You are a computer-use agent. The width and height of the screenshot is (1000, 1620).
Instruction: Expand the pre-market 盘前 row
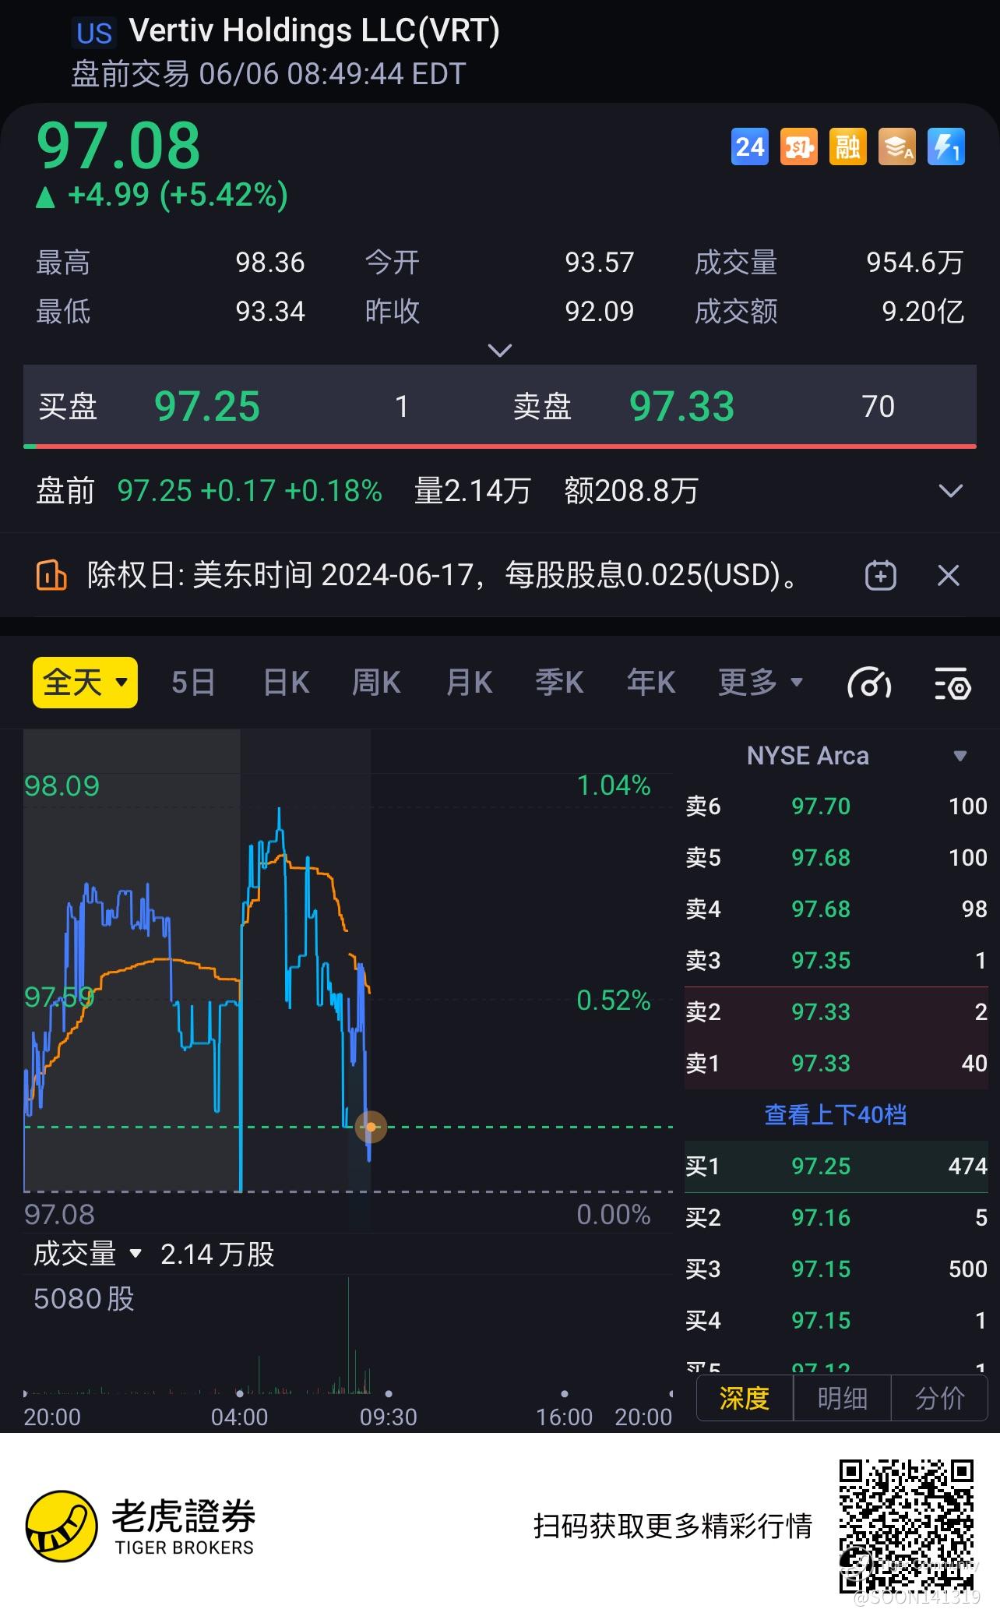(x=951, y=491)
